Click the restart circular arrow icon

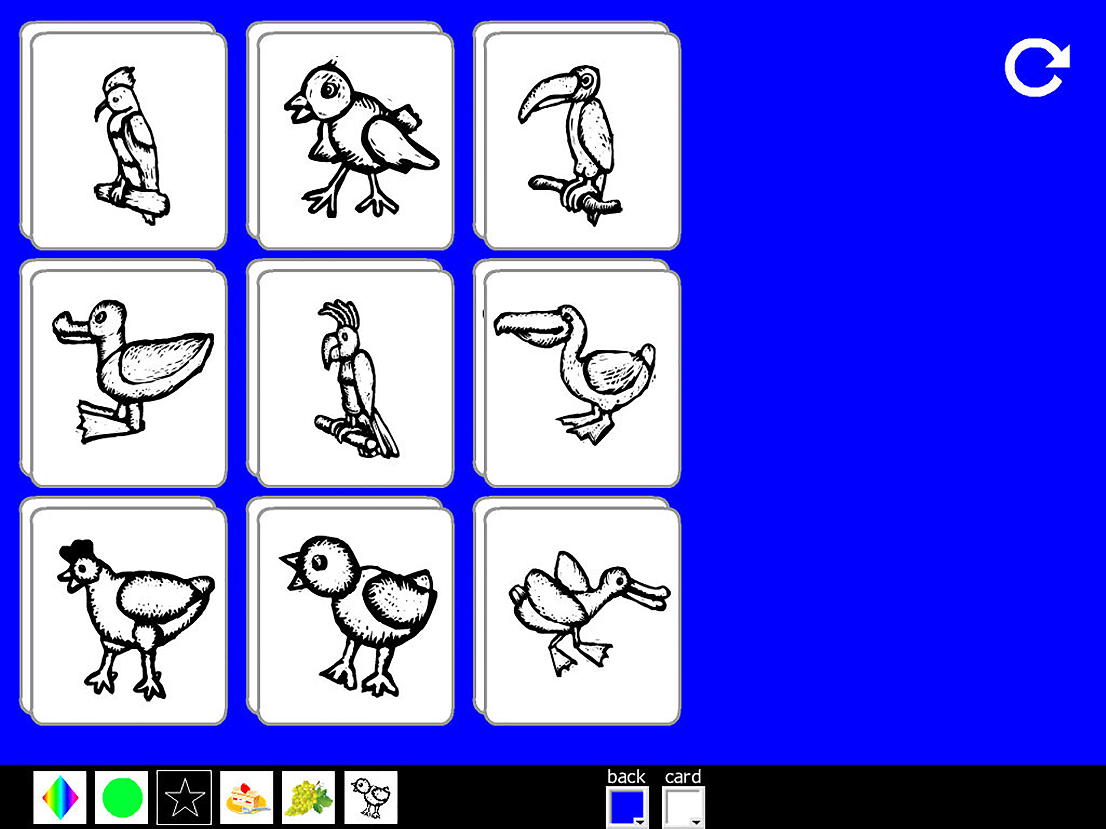pyautogui.click(x=1038, y=67)
